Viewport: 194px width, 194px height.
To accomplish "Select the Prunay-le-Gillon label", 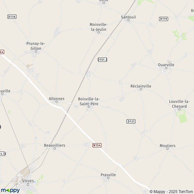I will click(36, 46).
